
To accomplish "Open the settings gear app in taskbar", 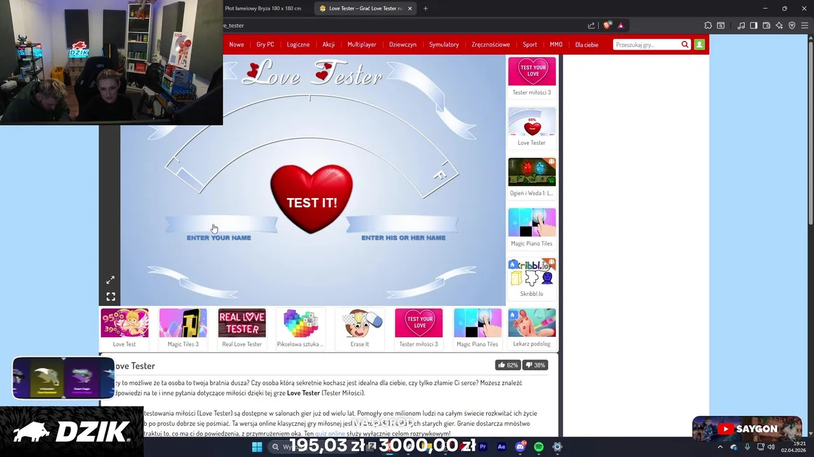I will (557, 447).
